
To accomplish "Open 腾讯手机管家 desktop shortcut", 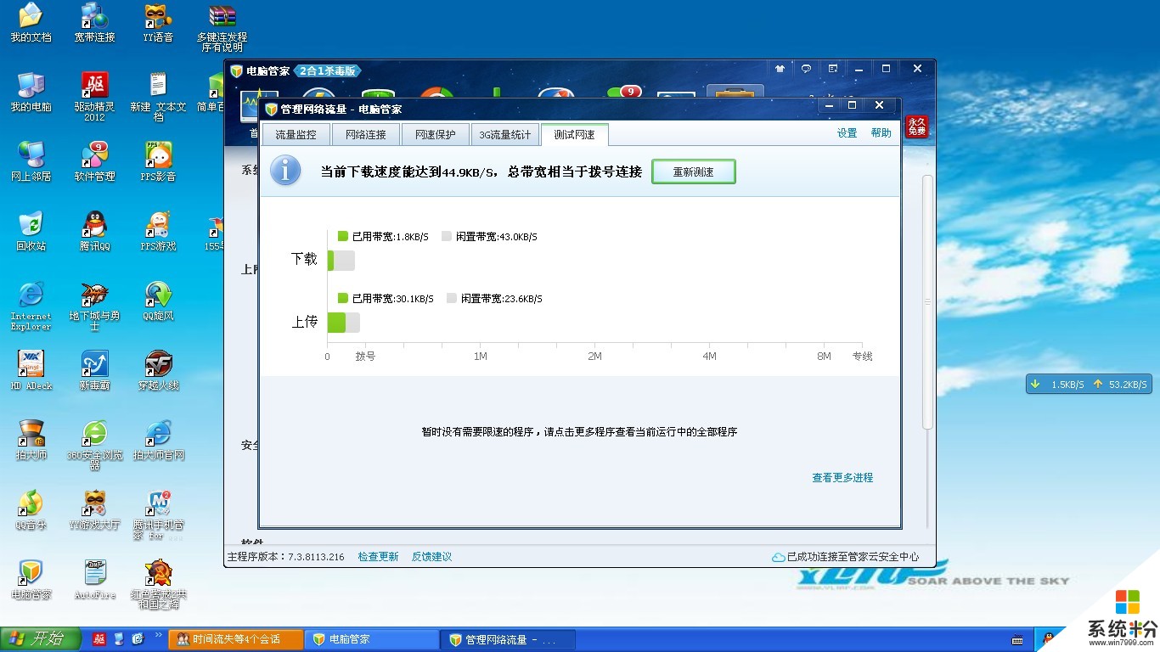I will (158, 514).
